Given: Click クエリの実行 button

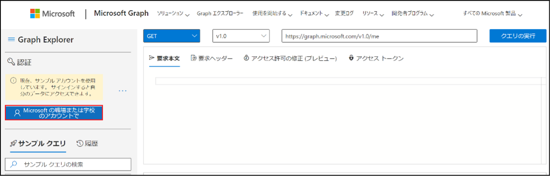Looking at the screenshot, I should (x=518, y=36).
